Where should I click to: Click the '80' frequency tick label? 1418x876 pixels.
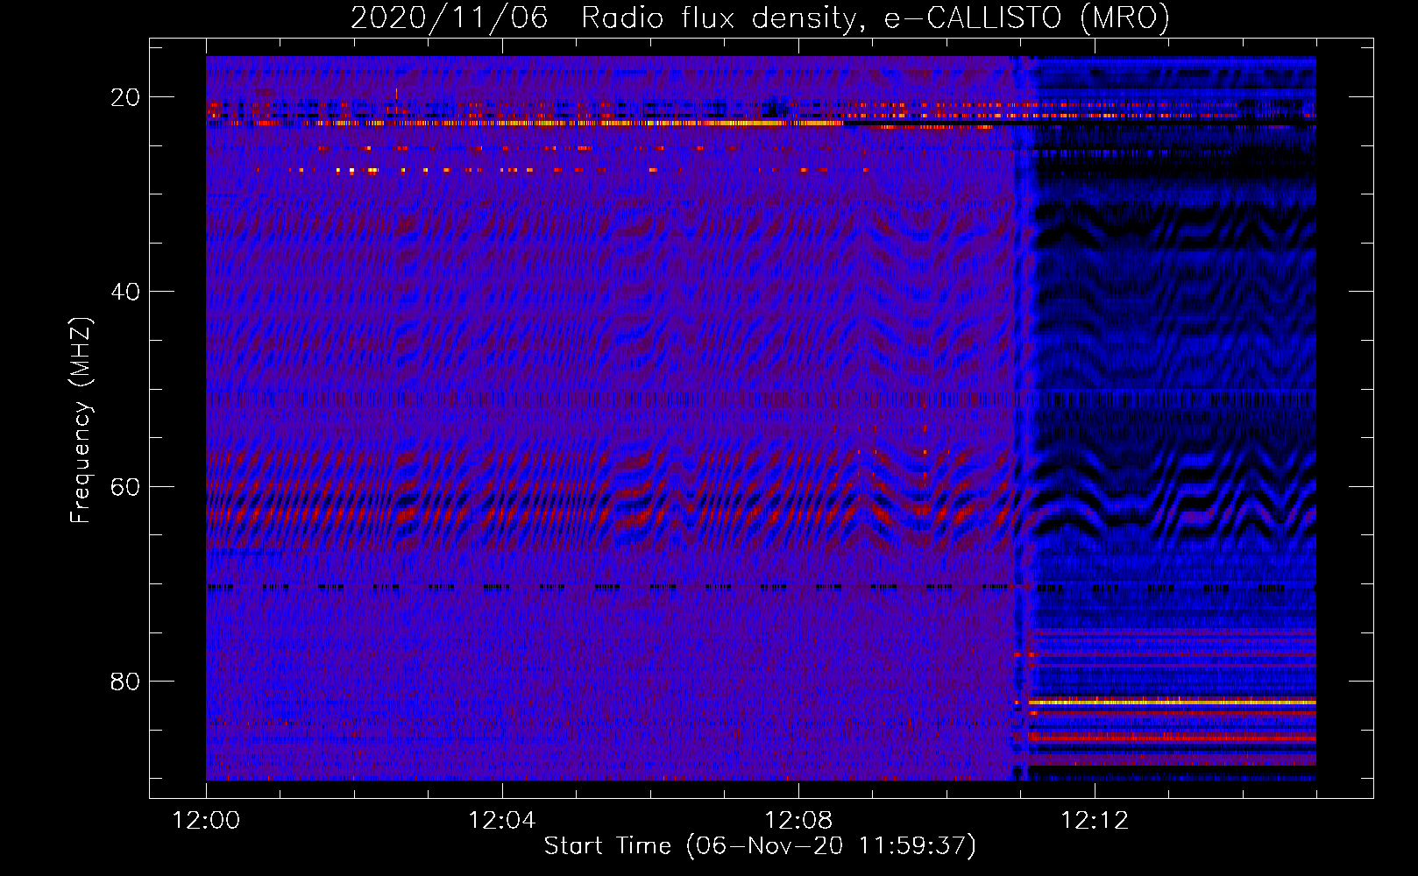pyautogui.click(x=125, y=681)
